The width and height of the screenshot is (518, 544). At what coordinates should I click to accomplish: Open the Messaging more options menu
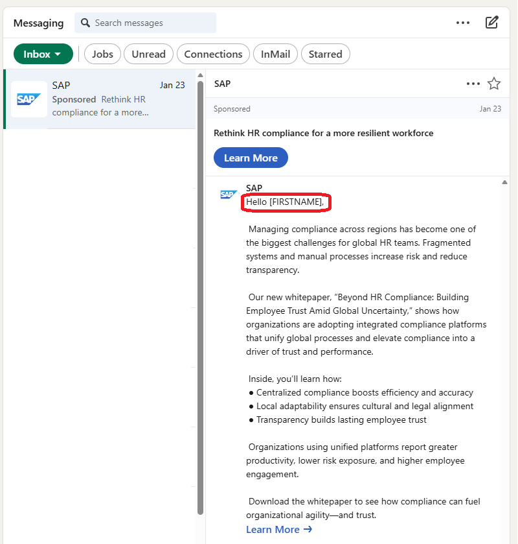tap(463, 23)
